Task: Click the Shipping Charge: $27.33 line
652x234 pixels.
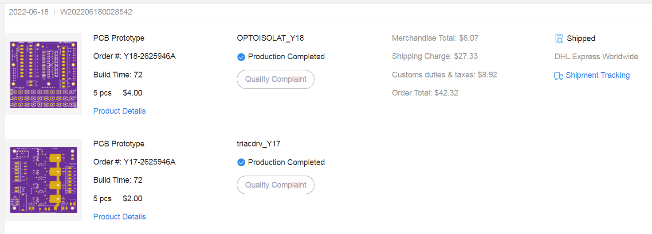Action: tap(435, 56)
